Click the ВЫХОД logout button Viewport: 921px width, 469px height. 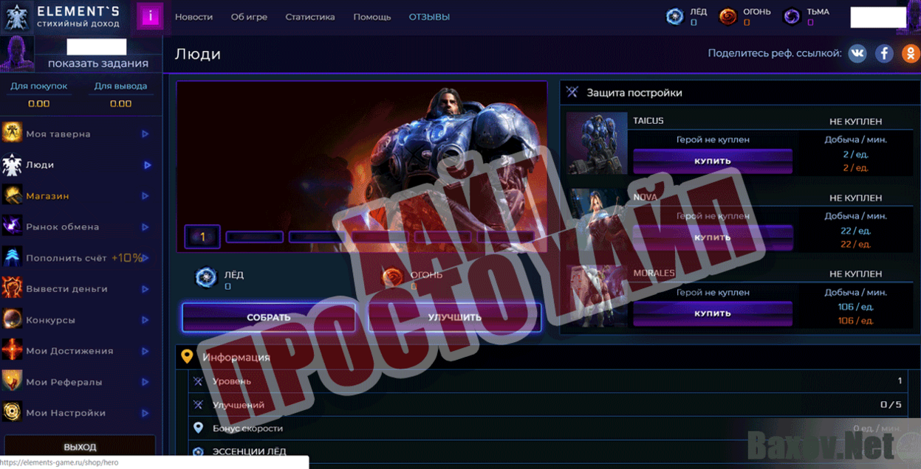[x=80, y=447]
